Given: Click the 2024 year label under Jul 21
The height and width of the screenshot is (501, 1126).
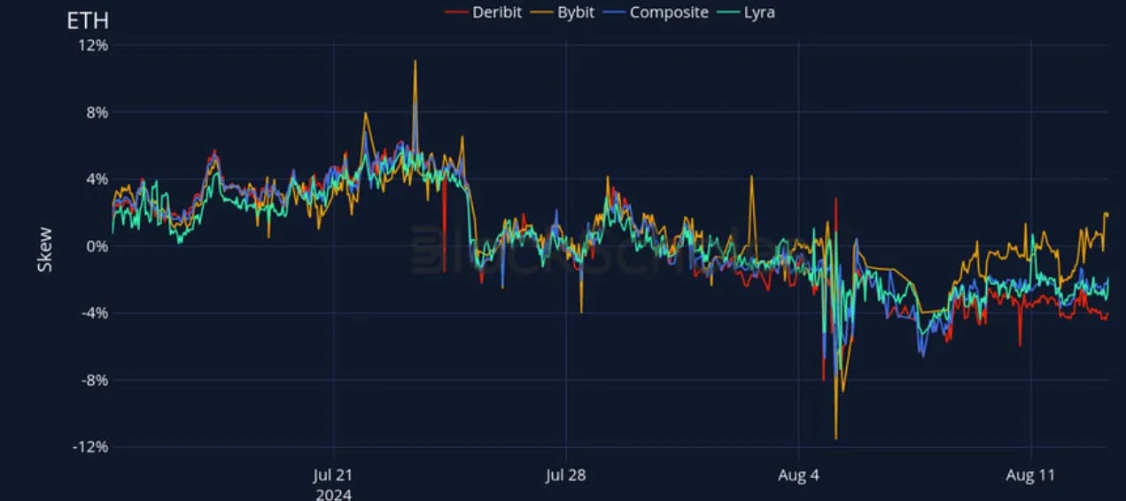Looking at the screenshot, I should point(333,493).
